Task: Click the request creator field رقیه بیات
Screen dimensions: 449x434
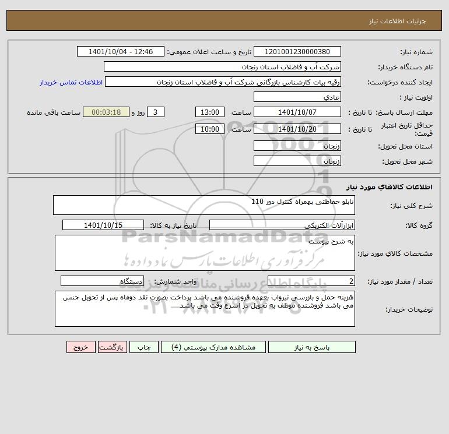Action: [223, 82]
